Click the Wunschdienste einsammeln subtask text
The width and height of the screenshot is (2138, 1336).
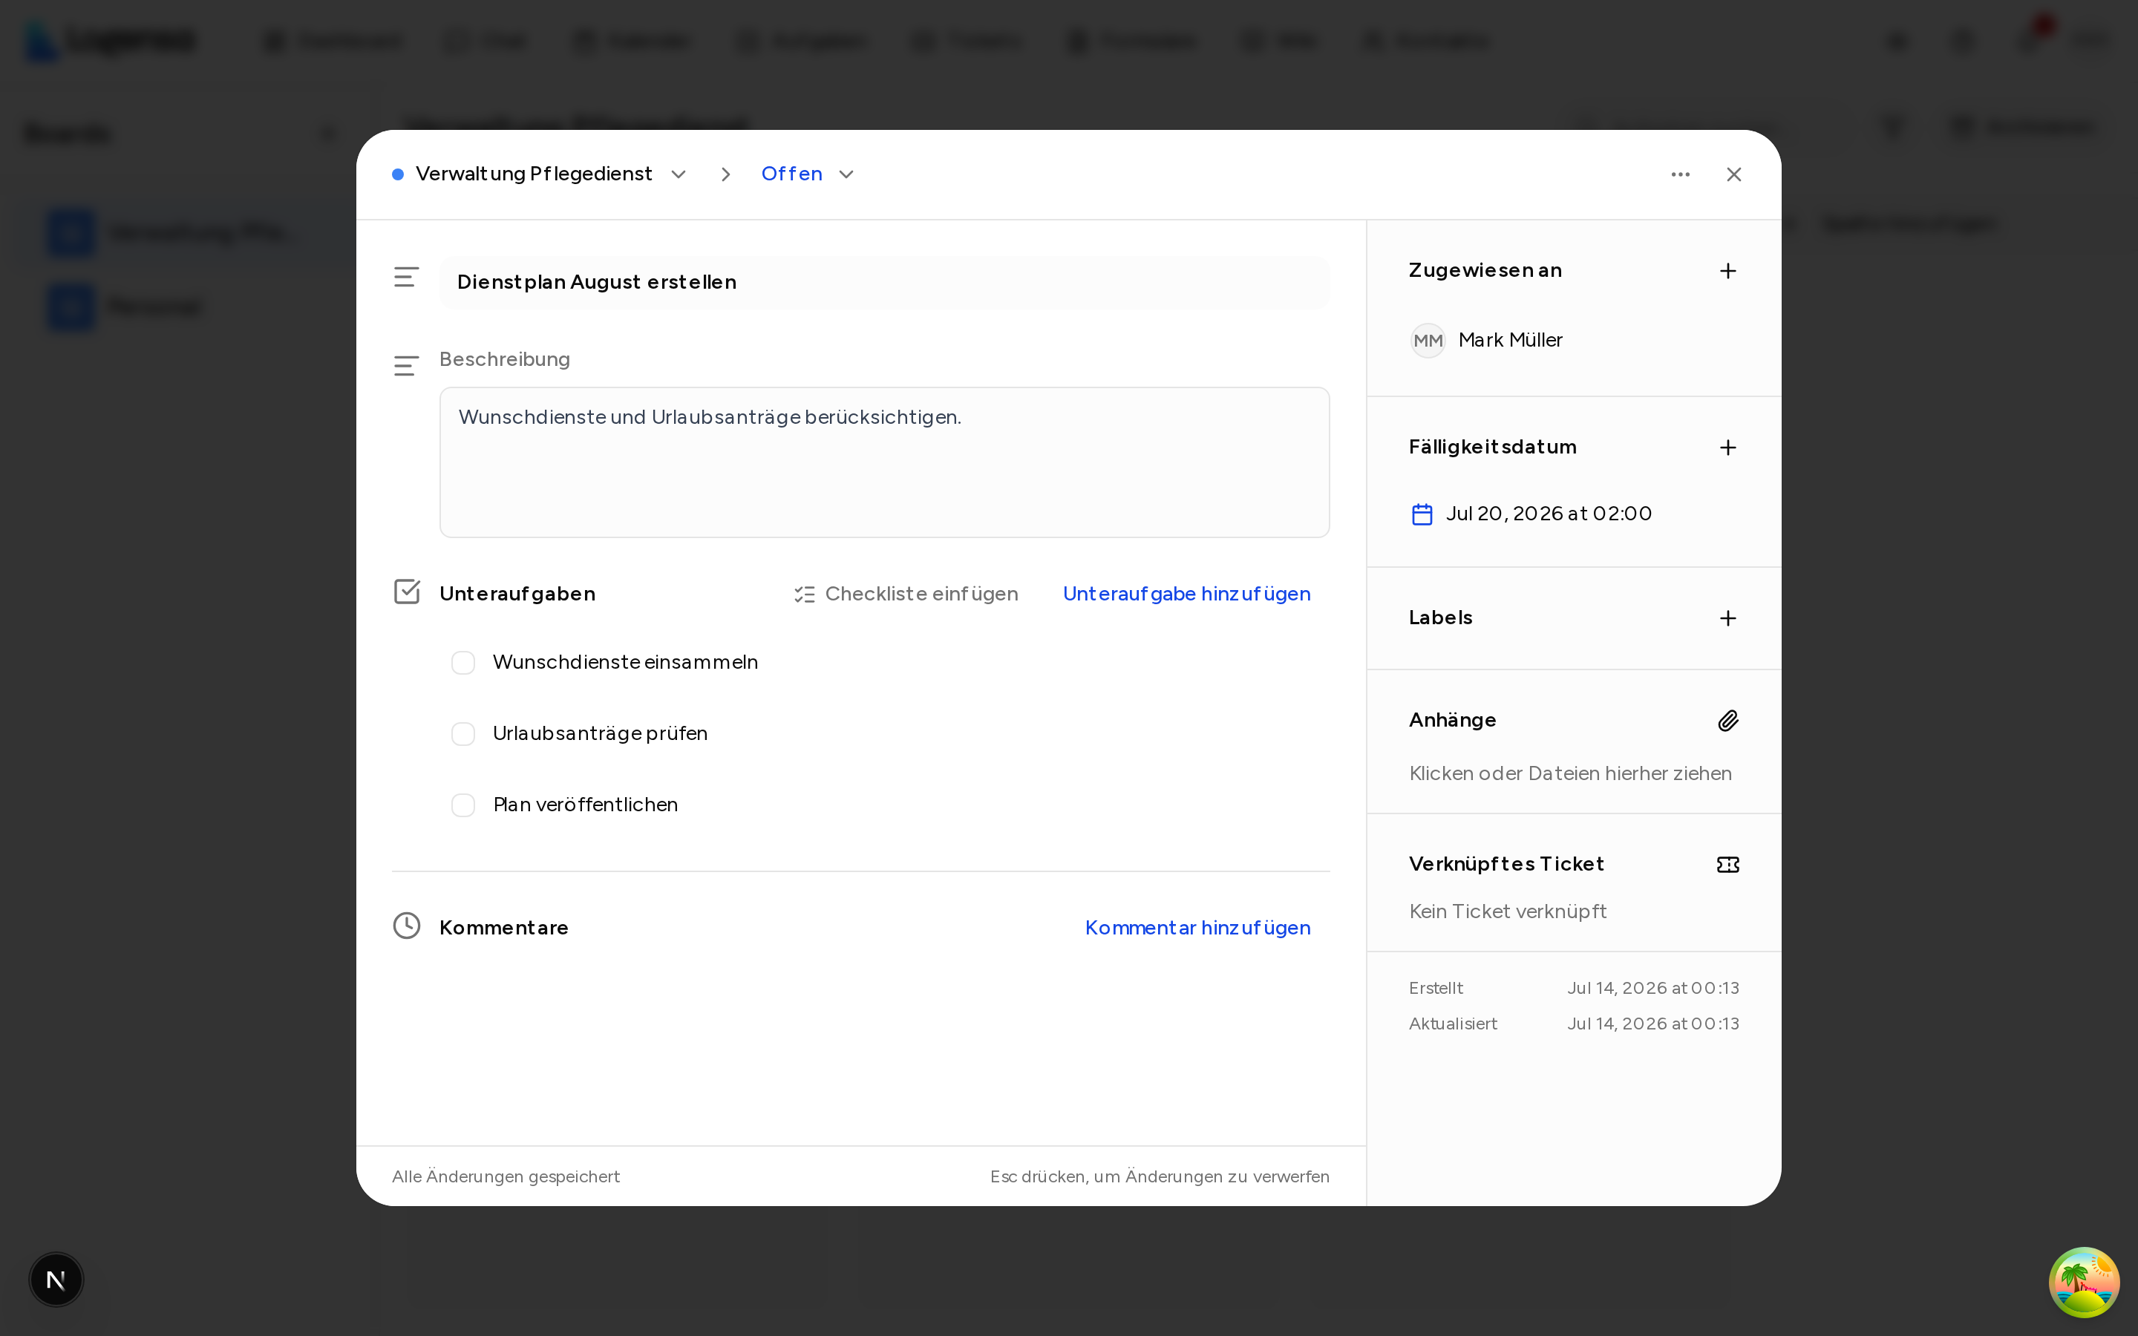[626, 662]
